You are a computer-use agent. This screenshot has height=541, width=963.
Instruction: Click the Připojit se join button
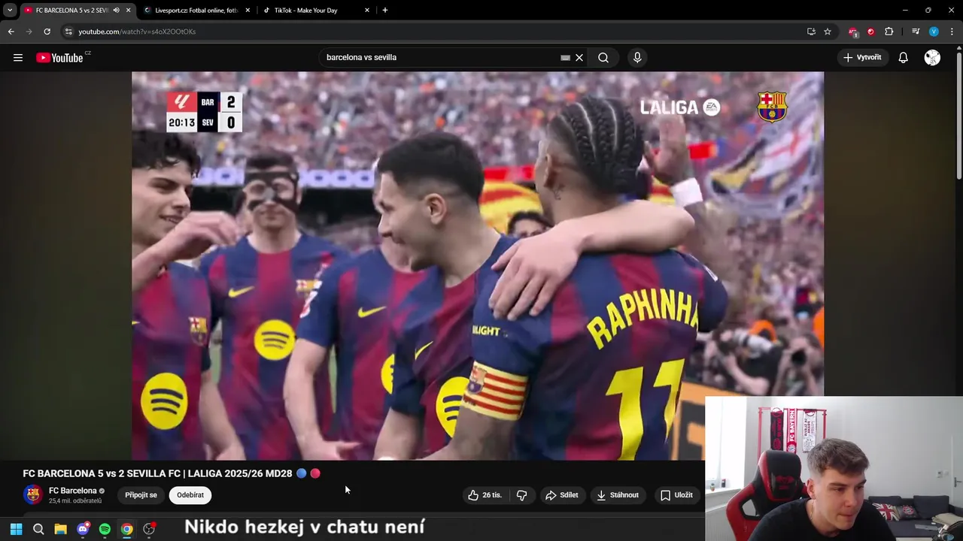[x=141, y=495]
